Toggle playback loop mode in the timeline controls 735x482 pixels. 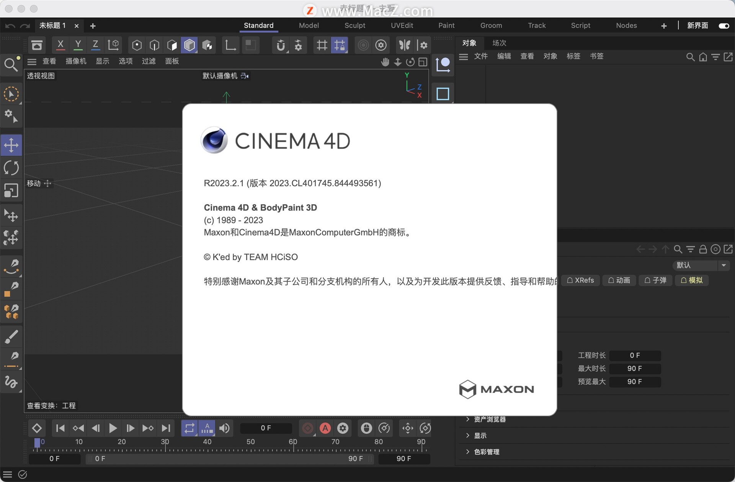click(189, 428)
